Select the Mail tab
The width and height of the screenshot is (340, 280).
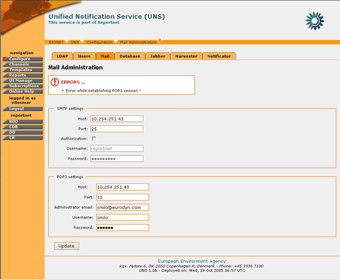coord(105,56)
